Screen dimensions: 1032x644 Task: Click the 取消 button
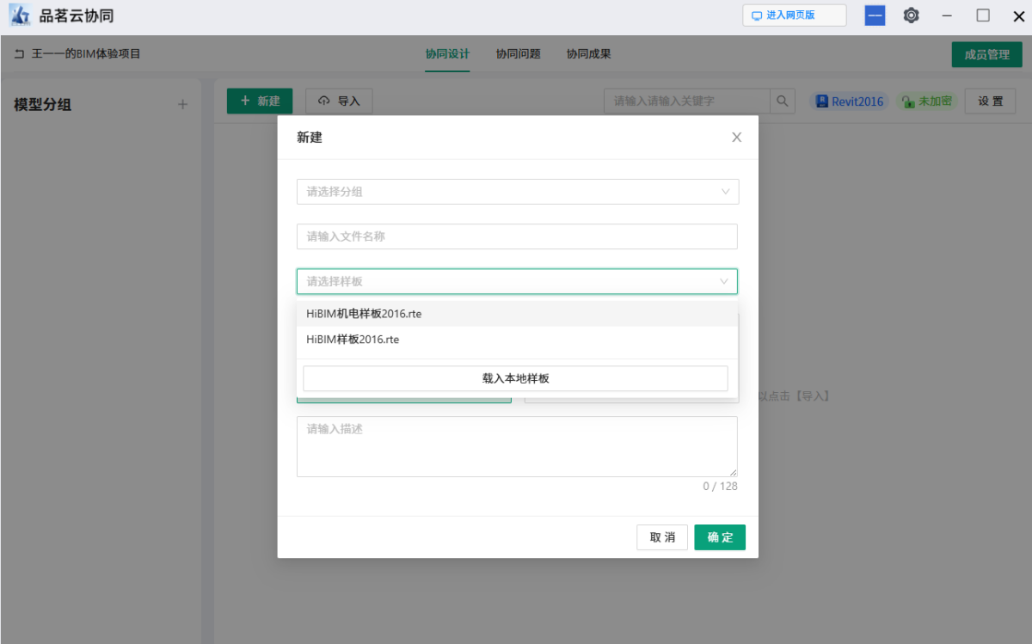[x=662, y=537]
